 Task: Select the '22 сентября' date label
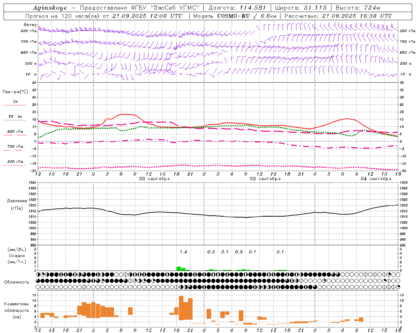154,179
